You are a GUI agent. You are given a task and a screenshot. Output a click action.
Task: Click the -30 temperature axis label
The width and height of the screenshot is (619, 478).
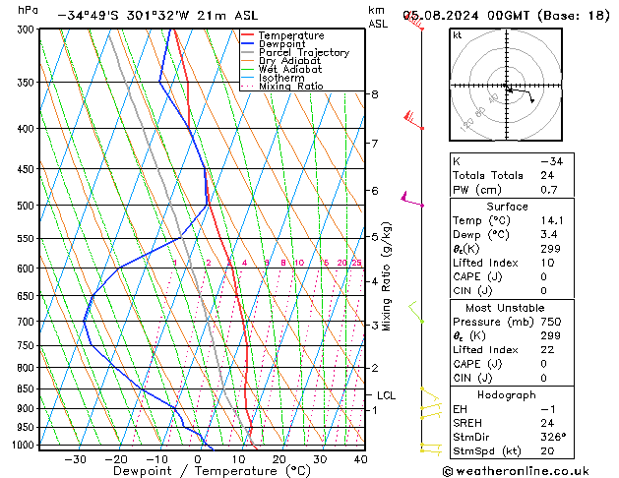[x=75, y=459]
